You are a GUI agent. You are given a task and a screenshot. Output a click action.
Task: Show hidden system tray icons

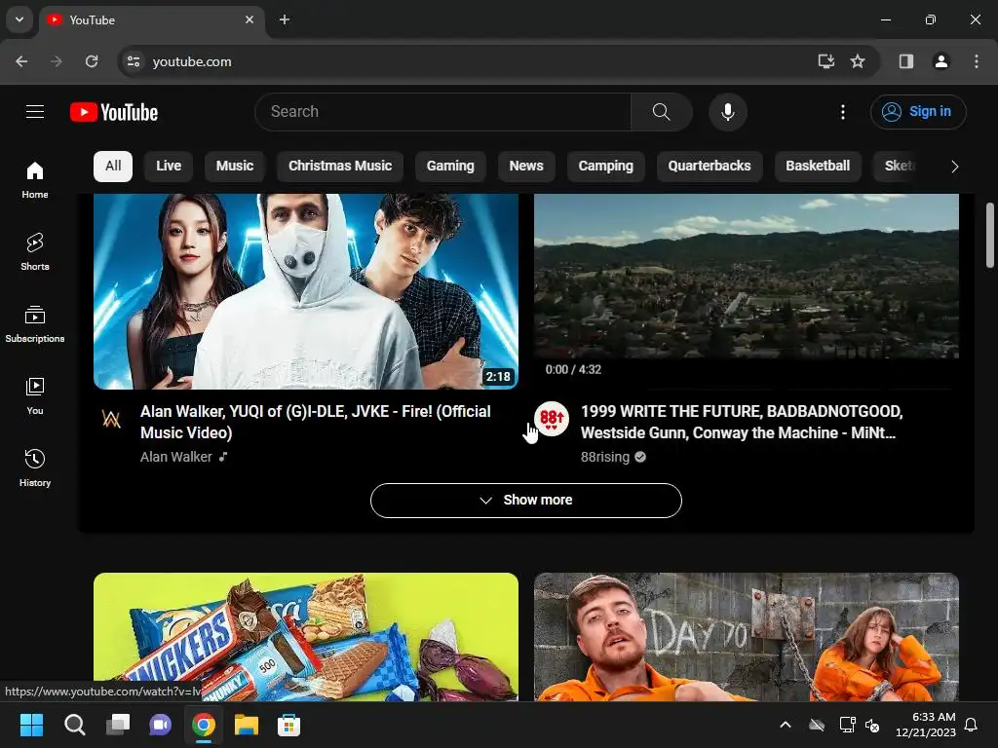pyautogui.click(x=786, y=725)
